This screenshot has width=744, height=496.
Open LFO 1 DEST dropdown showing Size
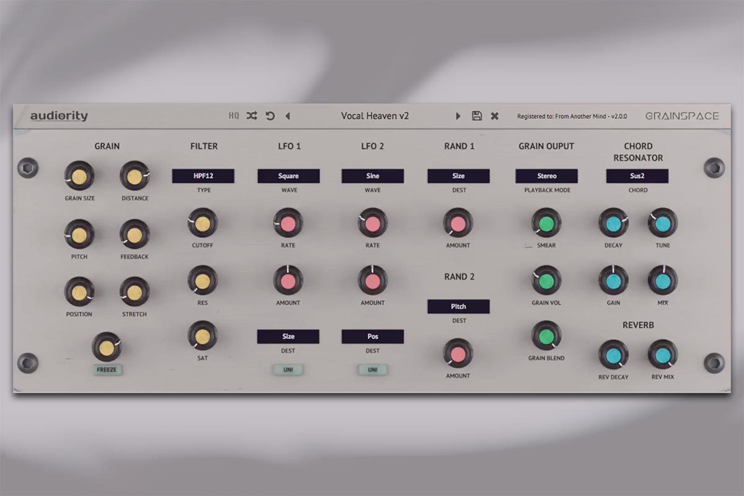coord(288,337)
